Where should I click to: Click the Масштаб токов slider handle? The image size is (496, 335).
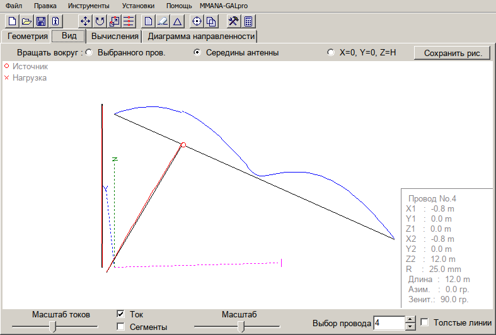(x=54, y=326)
